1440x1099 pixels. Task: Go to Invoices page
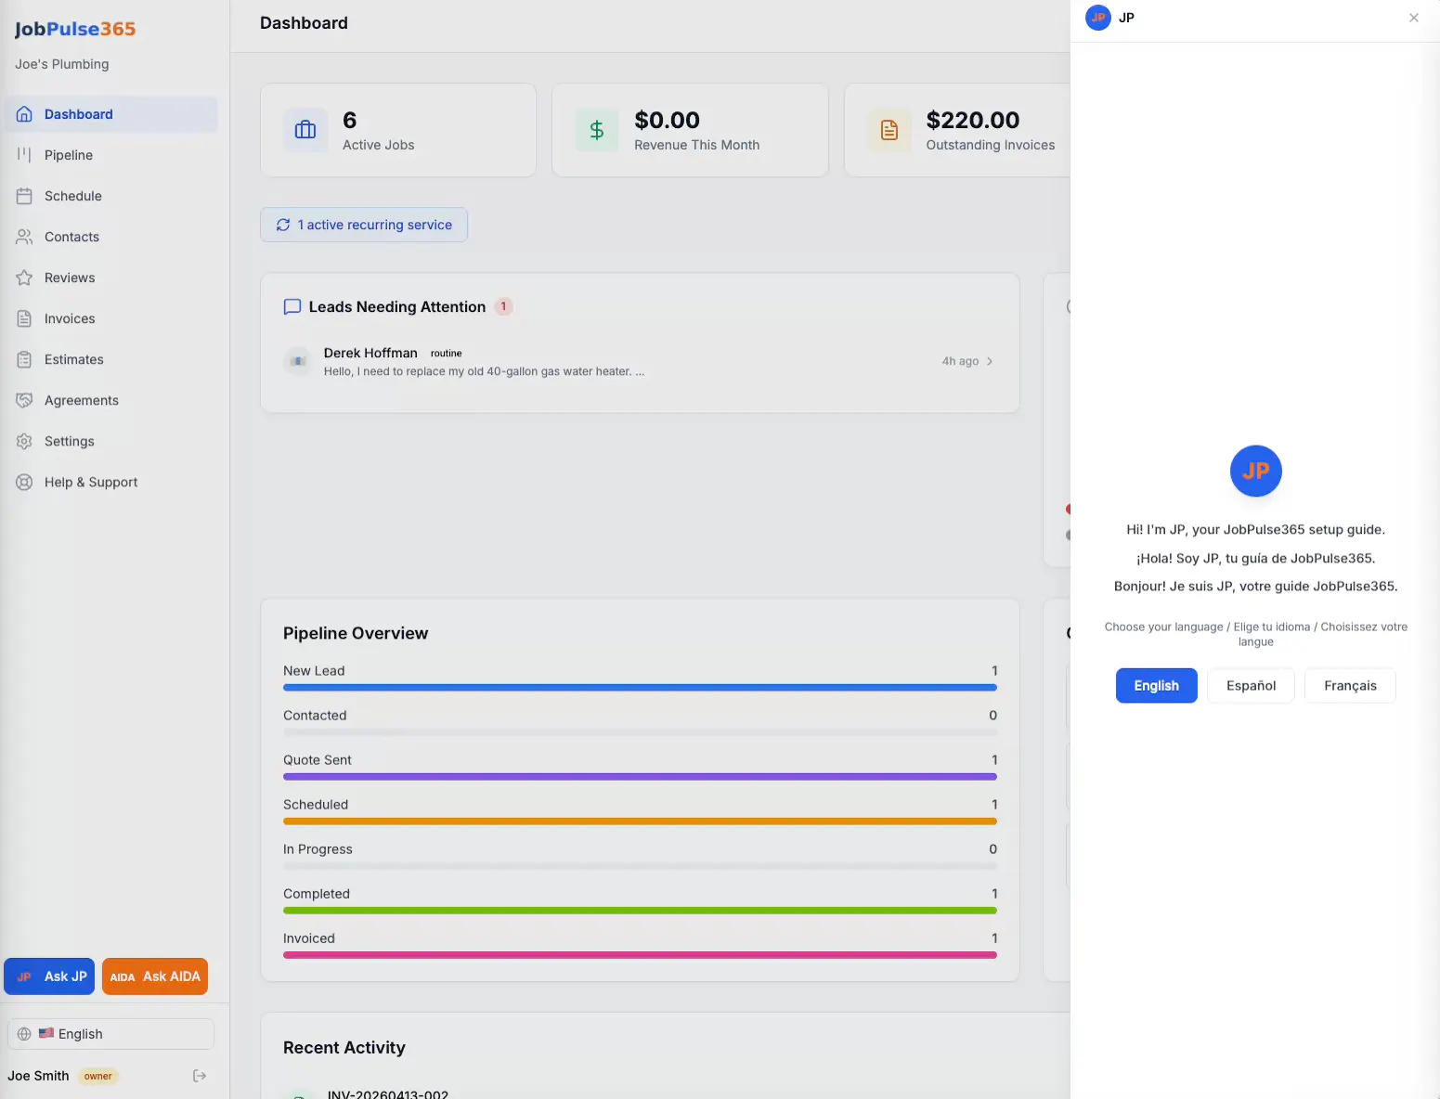110,318
